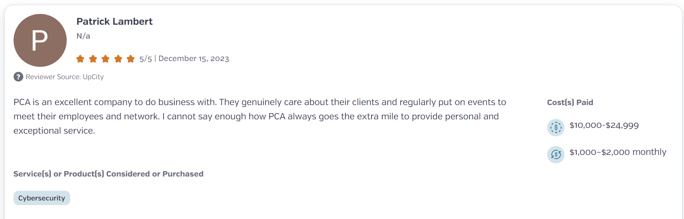Click the PCA review paragraph text
This screenshot has height=219, width=684.
(260, 116)
